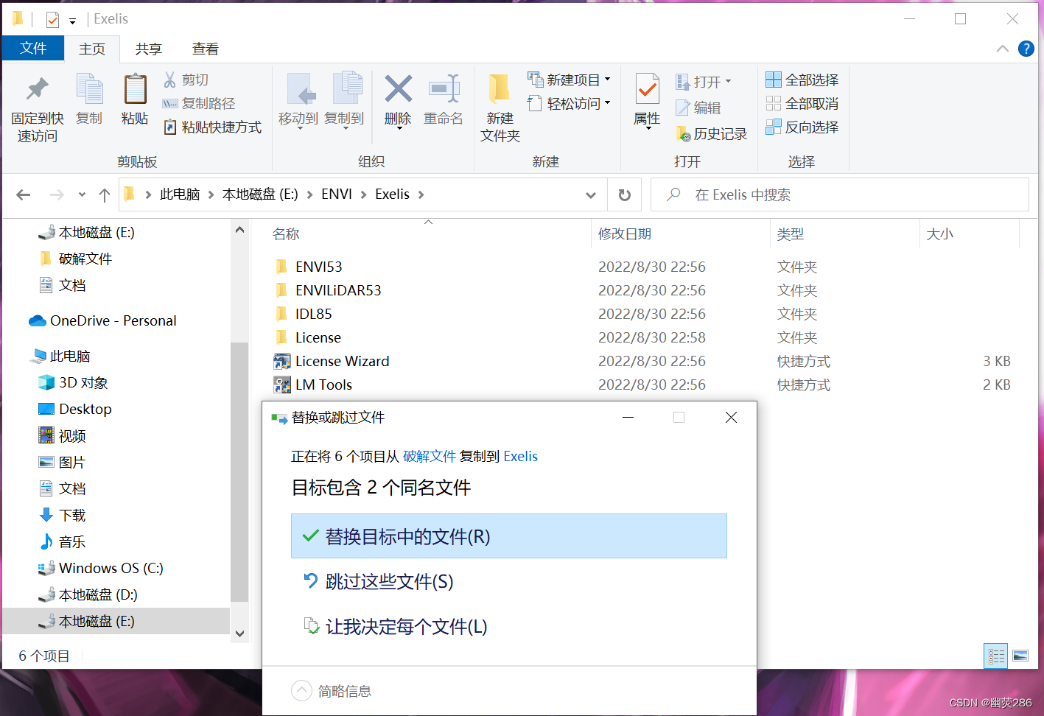Expand the address bar history dropdown
Image resolution: width=1044 pixels, height=716 pixels.
590,194
